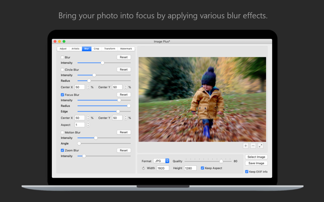Click the Aspect value stepper arrows
This screenshot has width=324, height=202.
tap(88, 125)
